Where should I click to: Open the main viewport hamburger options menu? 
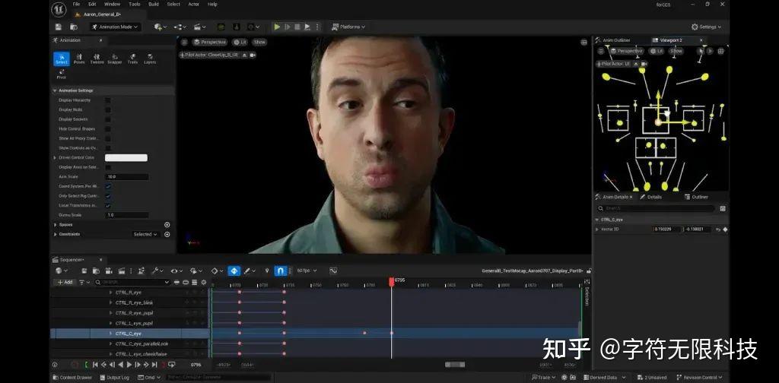click(x=184, y=42)
